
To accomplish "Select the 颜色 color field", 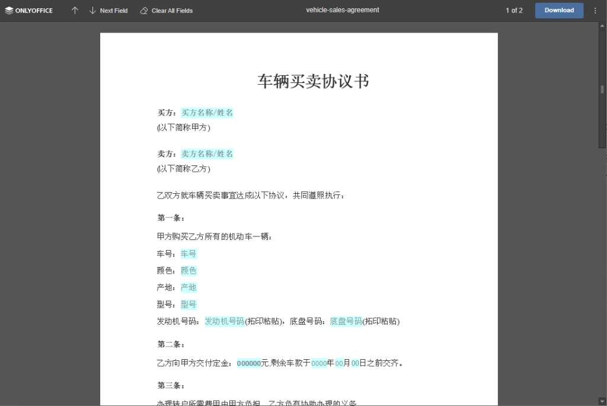I will (x=188, y=270).
